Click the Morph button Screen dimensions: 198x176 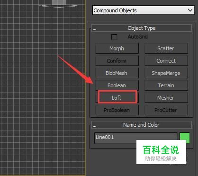117,48
